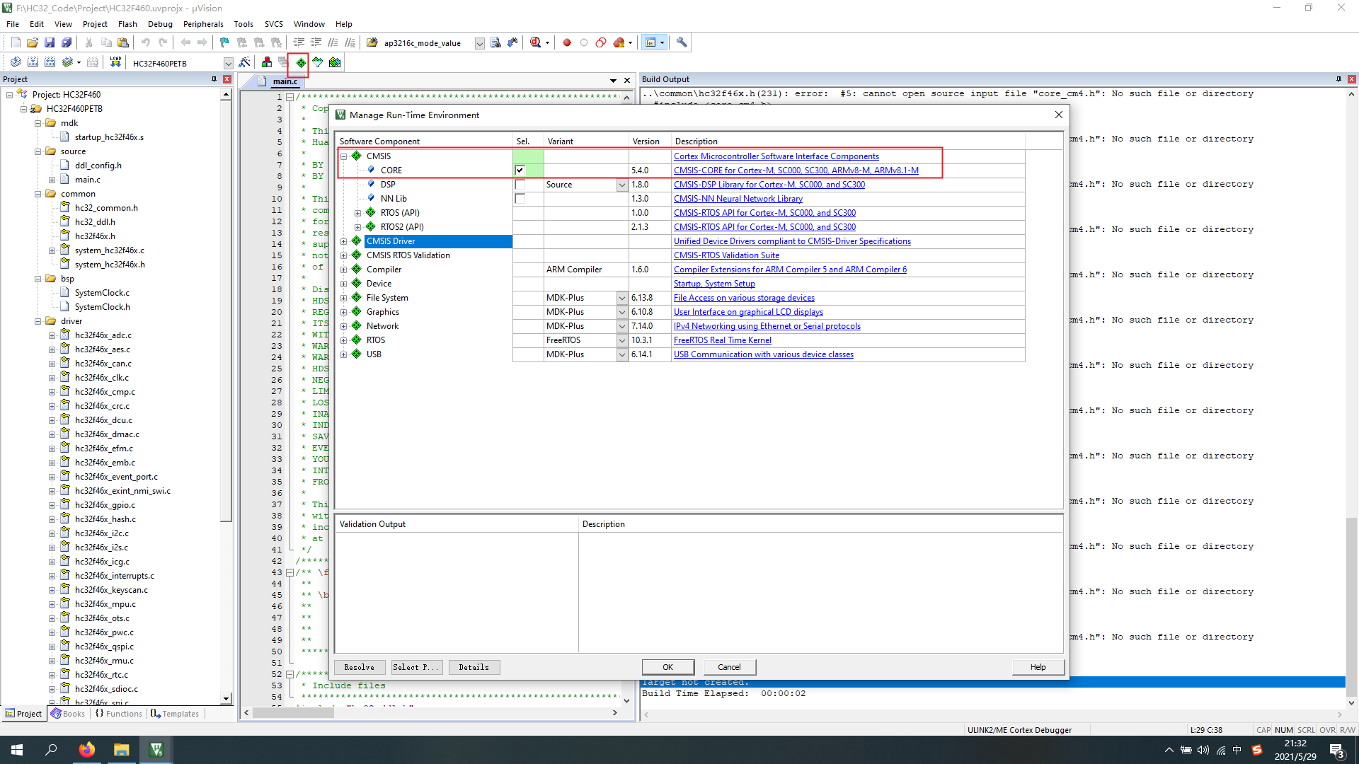
Task: Expand RTOS2 (API) tree node
Action: coord(358,227)
